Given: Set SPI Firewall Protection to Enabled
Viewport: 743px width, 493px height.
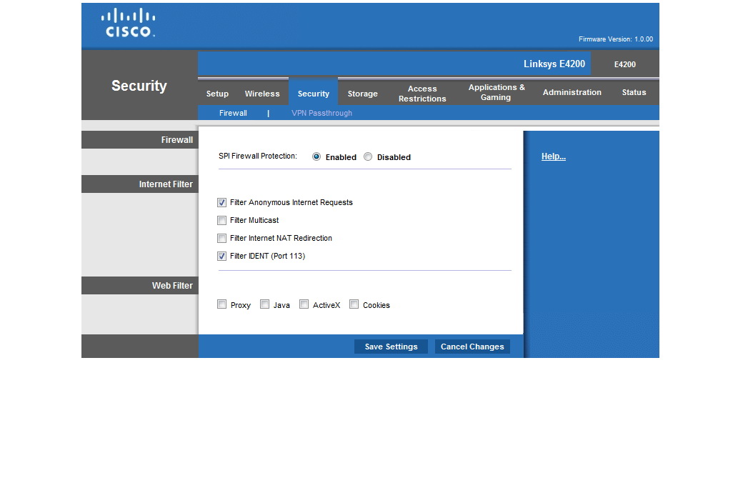Looking at the screenshot, I should click(x=316, y=157).
